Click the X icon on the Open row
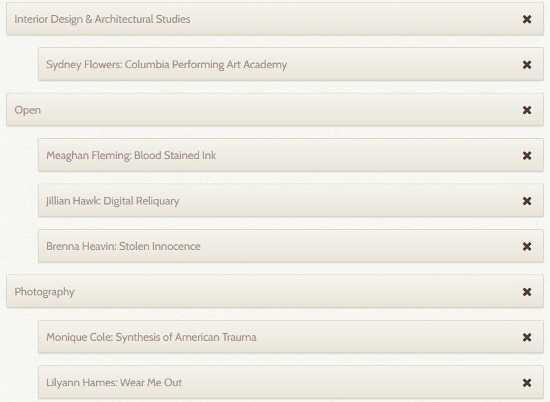The width and height of the screenshot is (550, 402). click(x=527, y=110)
